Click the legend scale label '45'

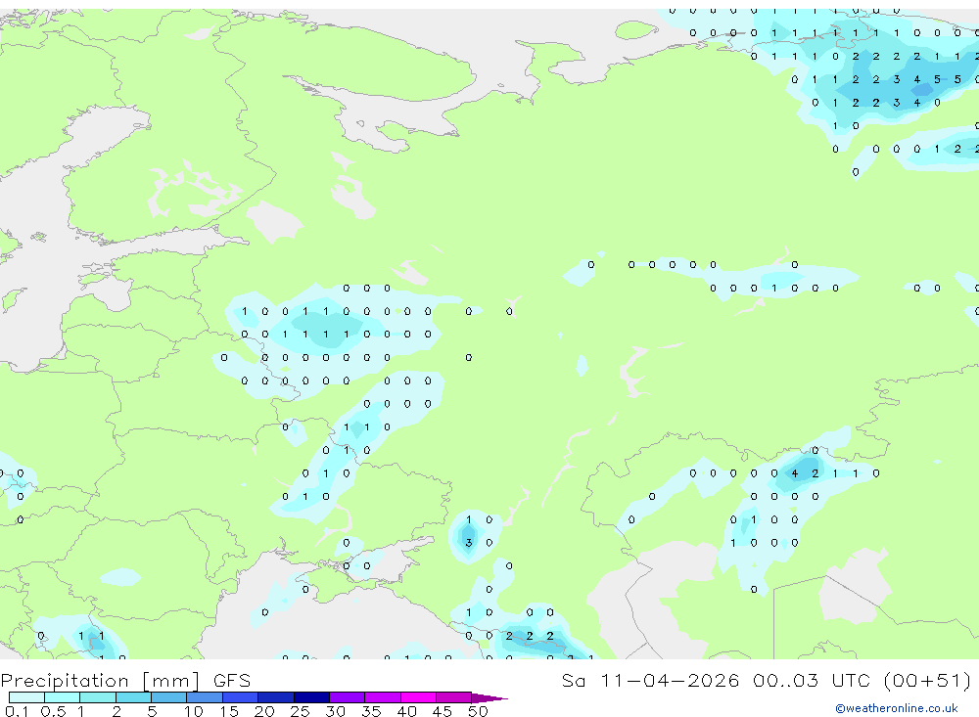point(443,711)
